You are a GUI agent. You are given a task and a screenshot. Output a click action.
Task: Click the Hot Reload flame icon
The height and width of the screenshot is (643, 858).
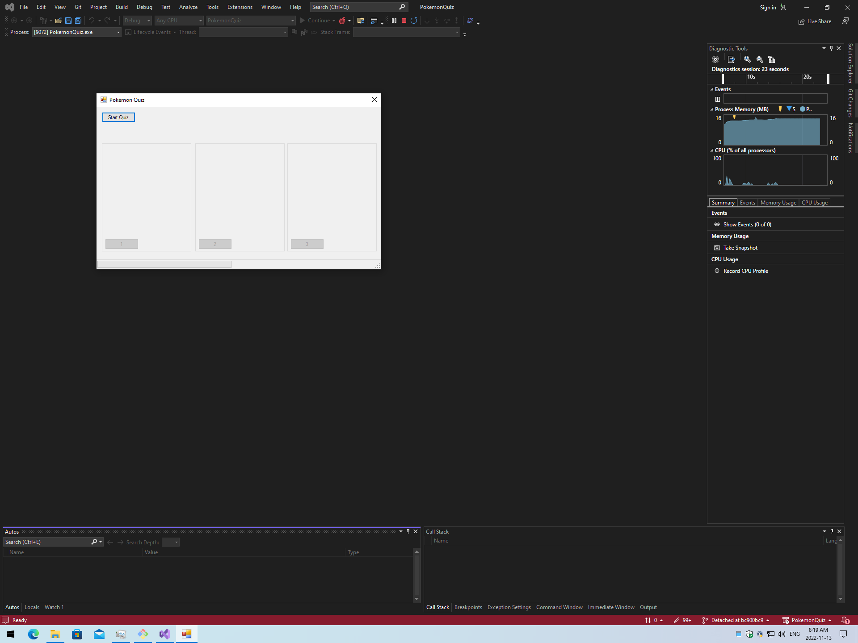point(342,21)
